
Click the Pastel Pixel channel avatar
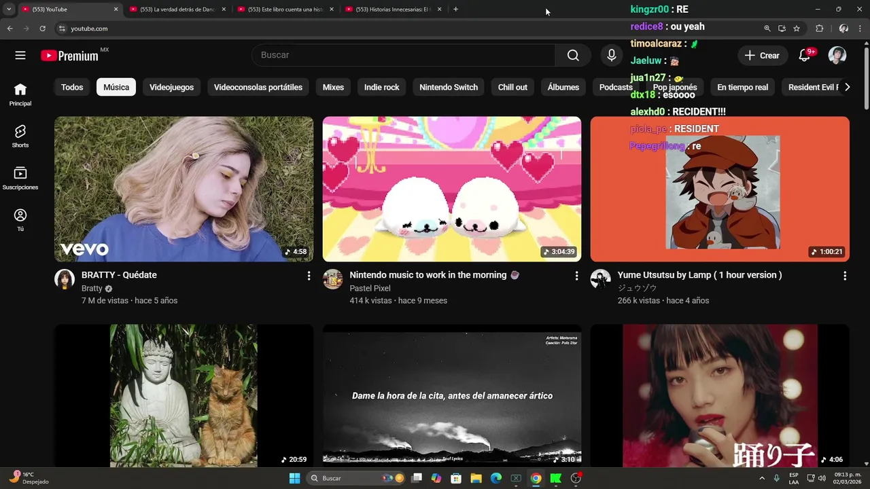click(x=332, y=279)
